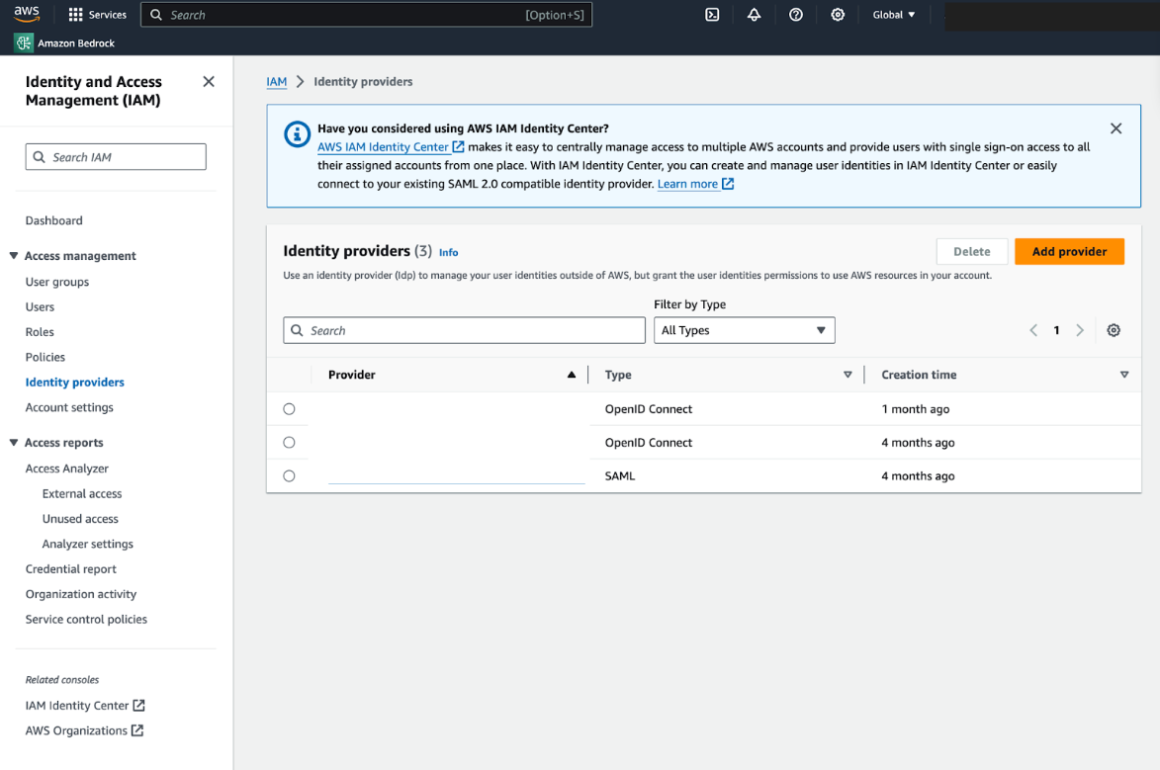Click sort arrow on Provider column
Viewport: 1160px width, 770px height.
point(572,375)
